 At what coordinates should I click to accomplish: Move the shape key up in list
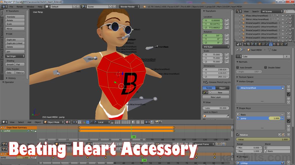click(289, 126)
